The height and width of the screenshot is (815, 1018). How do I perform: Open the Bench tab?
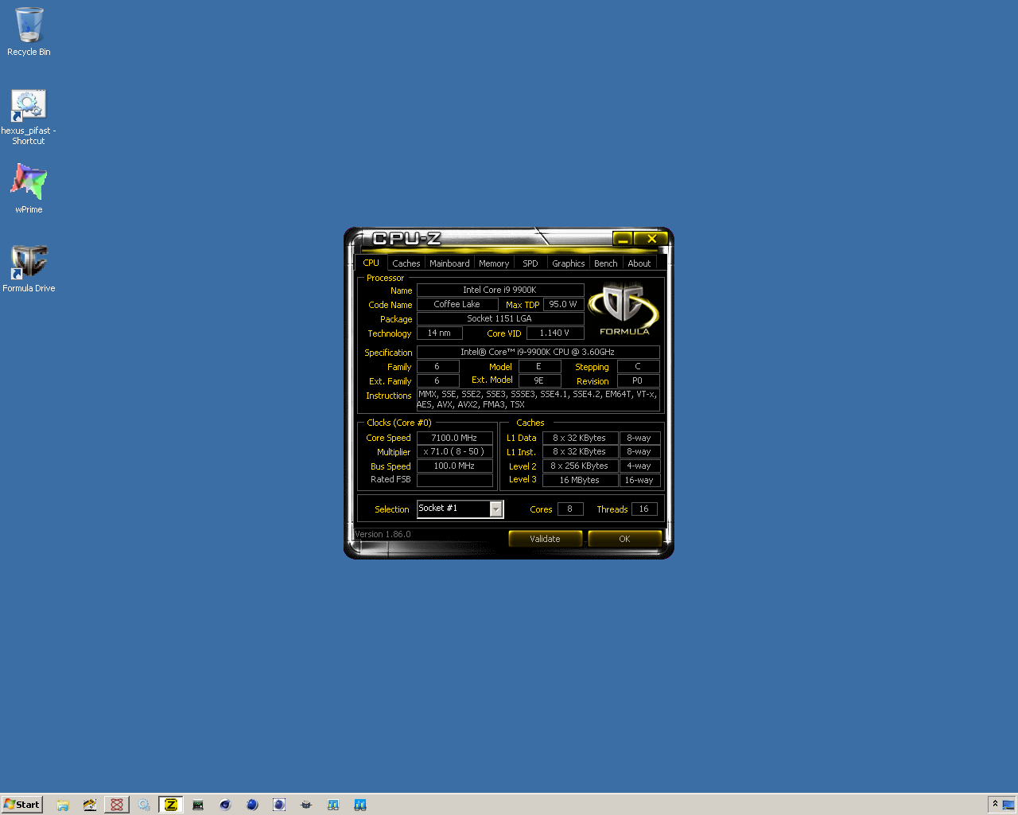coord(605,263)
